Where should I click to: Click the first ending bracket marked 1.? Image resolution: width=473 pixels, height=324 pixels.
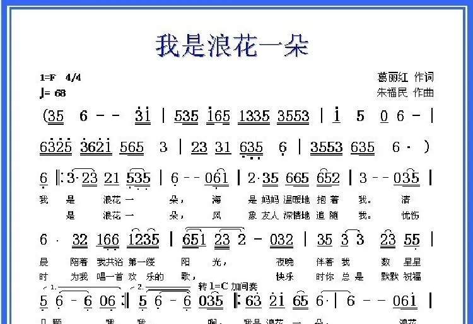tap(83, 287)
